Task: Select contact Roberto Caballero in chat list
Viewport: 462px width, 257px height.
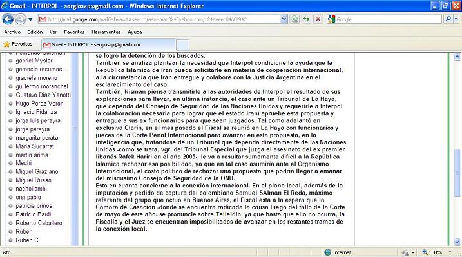Action: pyautogui.click(x=39, y=223)
